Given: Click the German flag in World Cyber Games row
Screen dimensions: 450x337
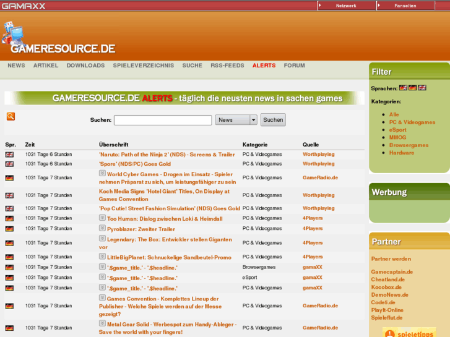Looking at the screenshot, I should [9, 178].
